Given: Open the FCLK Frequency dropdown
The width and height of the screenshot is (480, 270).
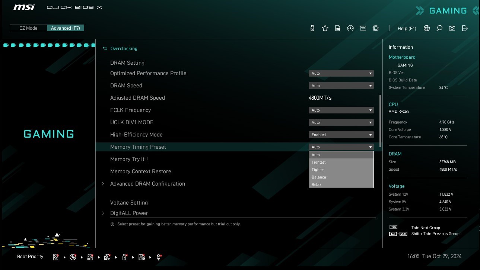Looking at the screenshot, I should 341,110.
